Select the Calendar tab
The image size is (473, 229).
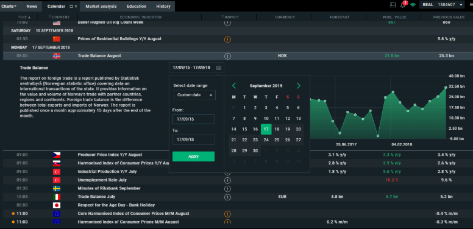tap(57, 6)
